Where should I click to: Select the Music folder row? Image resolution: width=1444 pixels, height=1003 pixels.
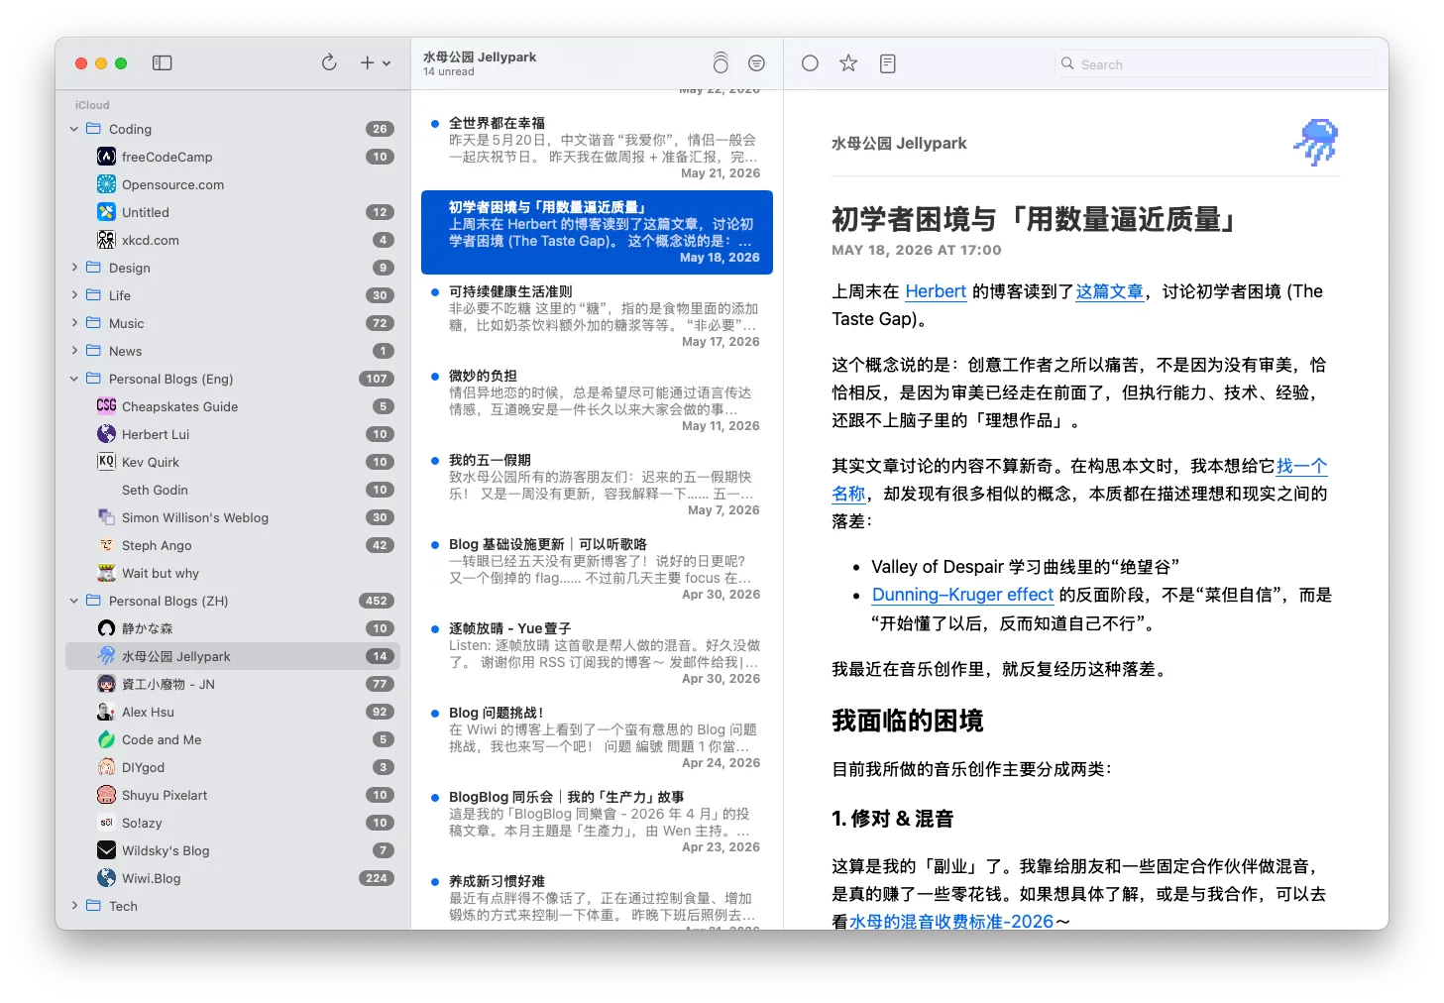click(233, 323)
